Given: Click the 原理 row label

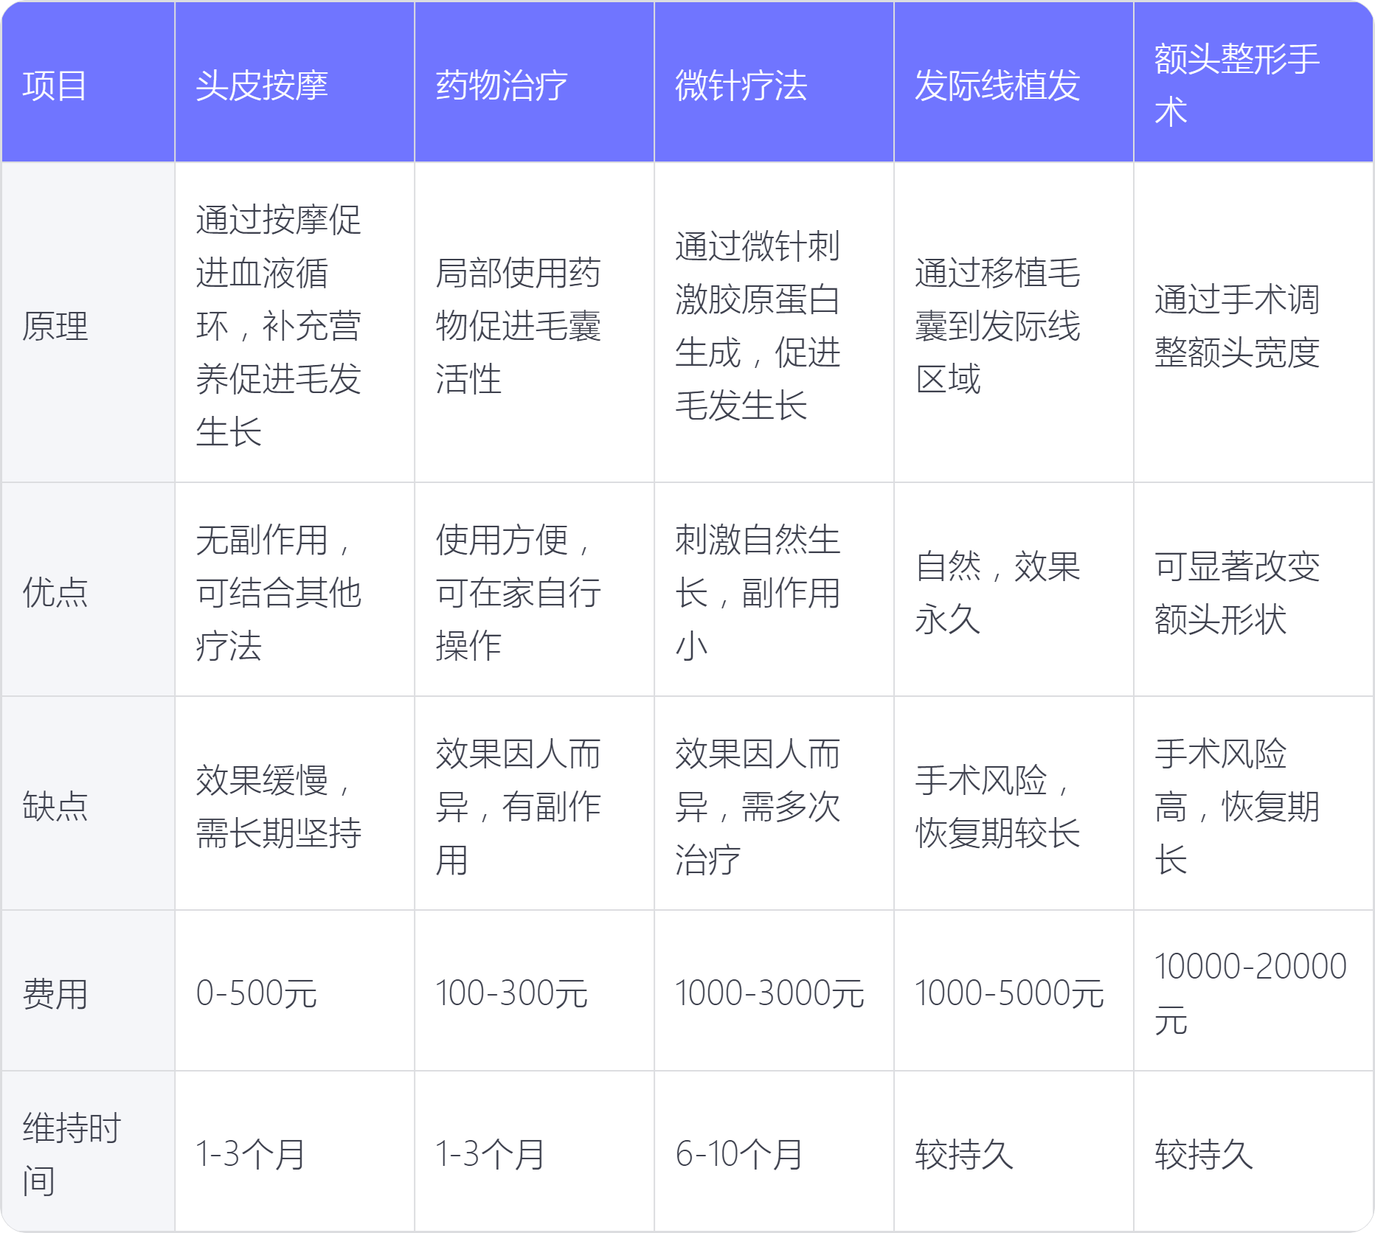Looking at the screenshot, I should click(55, 325).
